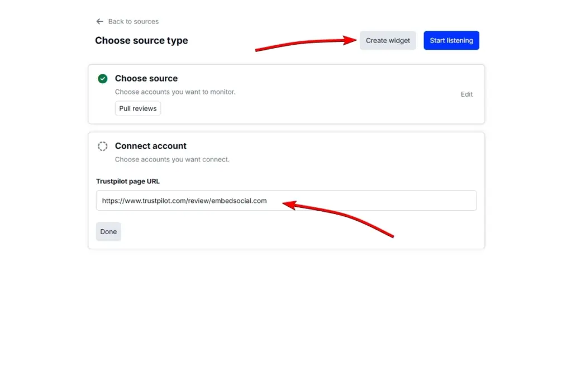
Task: Click the Connect account section title
Action: tap(150, 146)
